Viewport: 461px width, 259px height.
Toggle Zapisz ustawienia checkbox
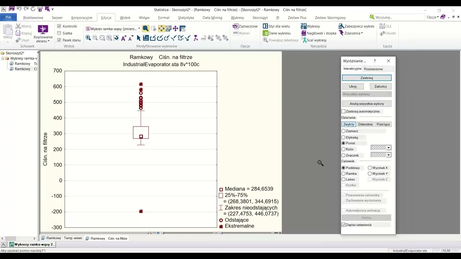tap(344, 225)
